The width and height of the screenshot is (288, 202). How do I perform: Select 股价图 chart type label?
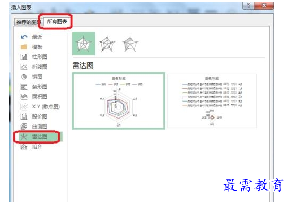(x=39, y=116)
